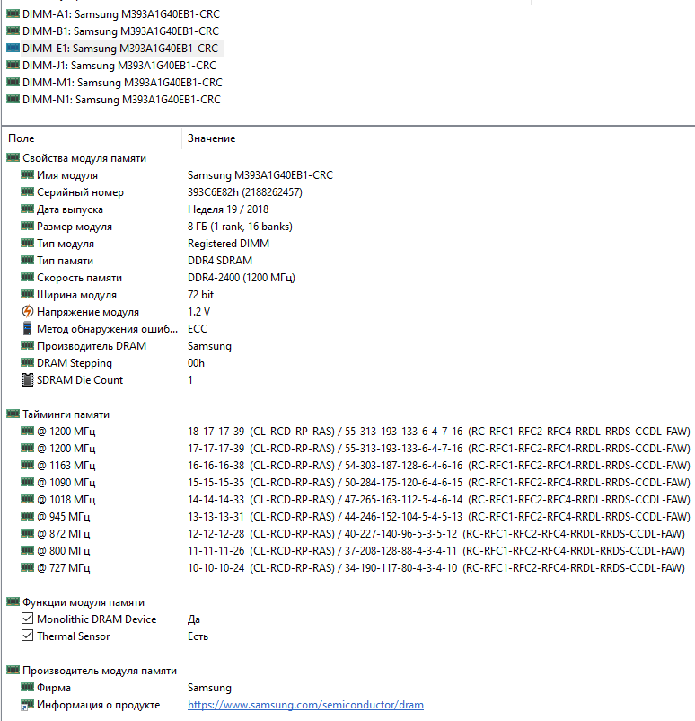
Task: Click the icon beside Производитель DRAM
Action: pos(28,345)
